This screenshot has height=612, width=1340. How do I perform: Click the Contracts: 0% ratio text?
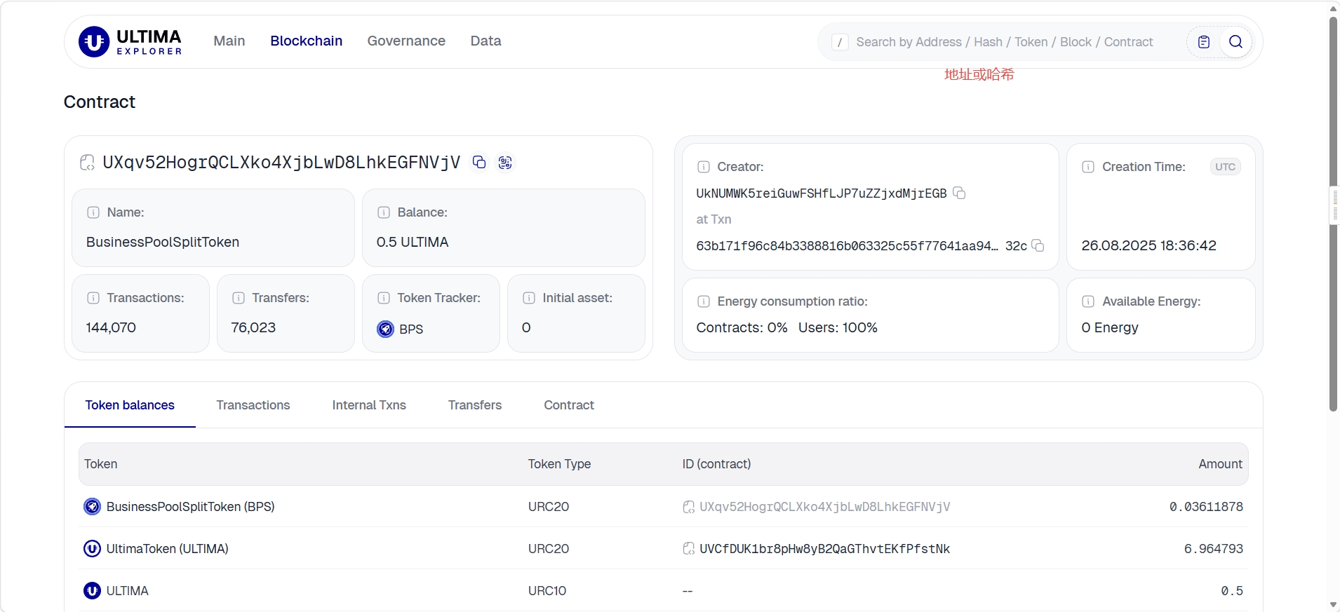click(742, 327)
